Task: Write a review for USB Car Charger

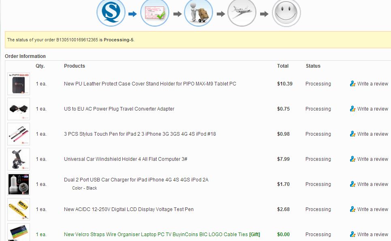Action: [x=372, y=184]
